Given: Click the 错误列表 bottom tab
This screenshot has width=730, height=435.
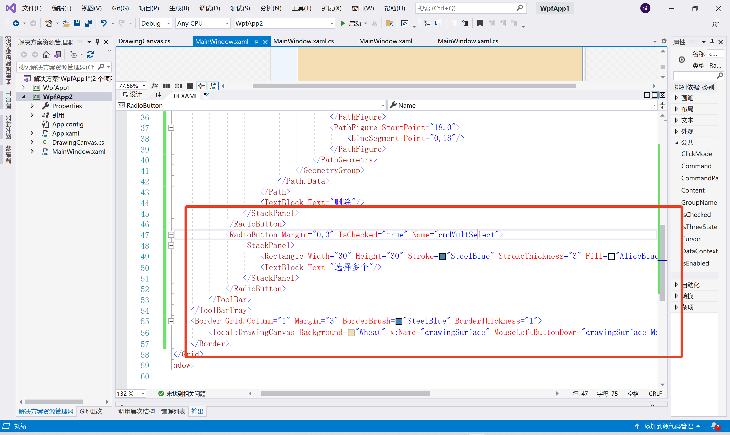Looking at the screenshot, I should [173, 411].
